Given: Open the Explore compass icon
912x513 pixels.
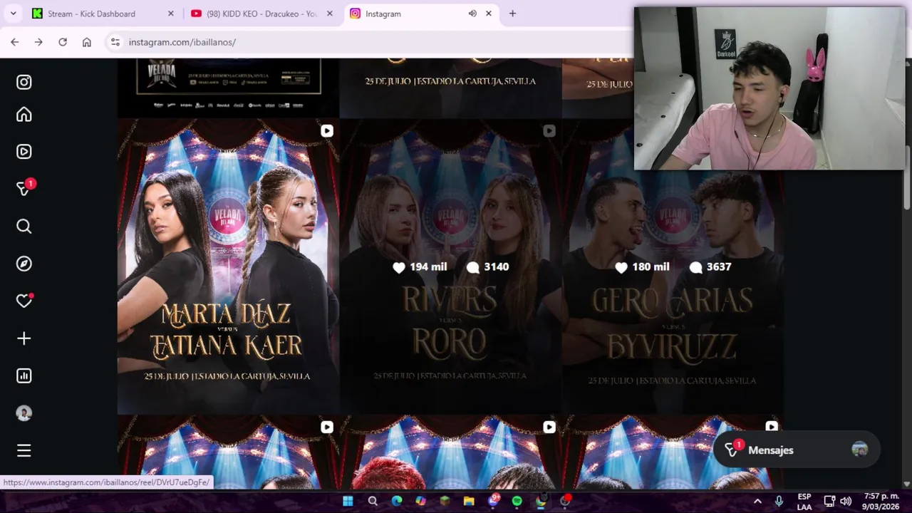Looking at the screenshot, I should (24, 264).
